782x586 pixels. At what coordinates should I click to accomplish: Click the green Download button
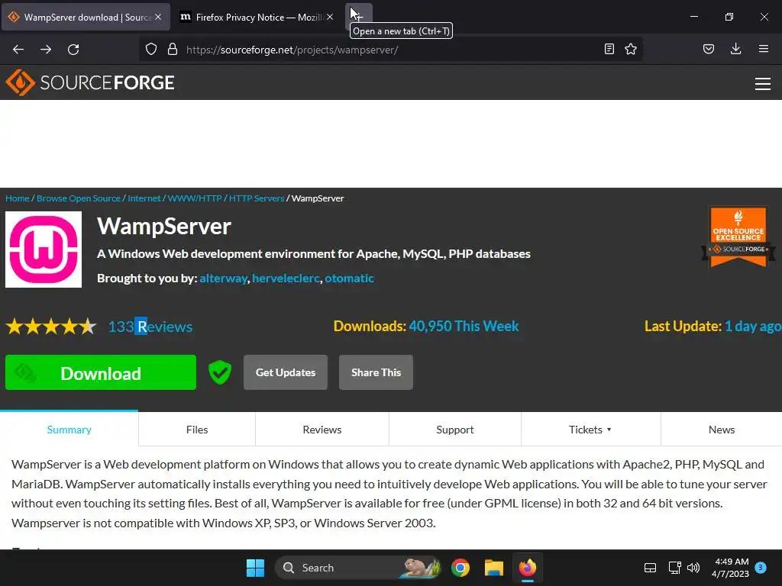101,372
